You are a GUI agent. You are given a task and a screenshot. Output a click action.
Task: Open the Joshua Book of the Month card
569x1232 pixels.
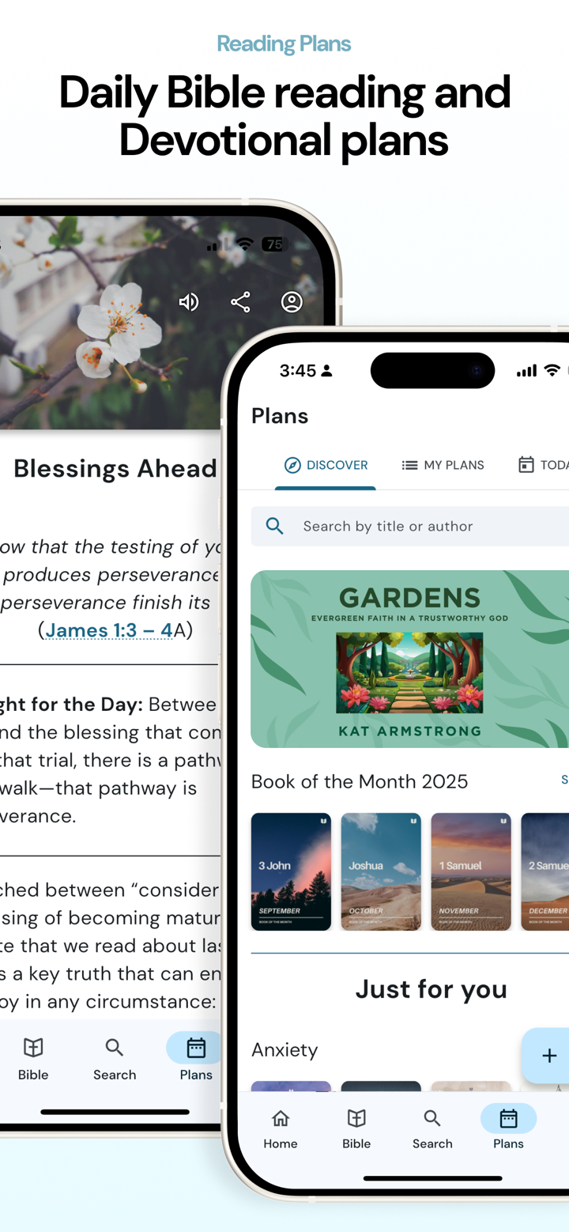pos(381,871)
